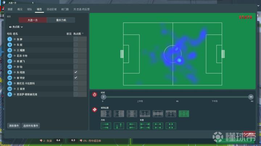Click info icon beside player 孙铂
261x146 pixels.
click(15, 67)
